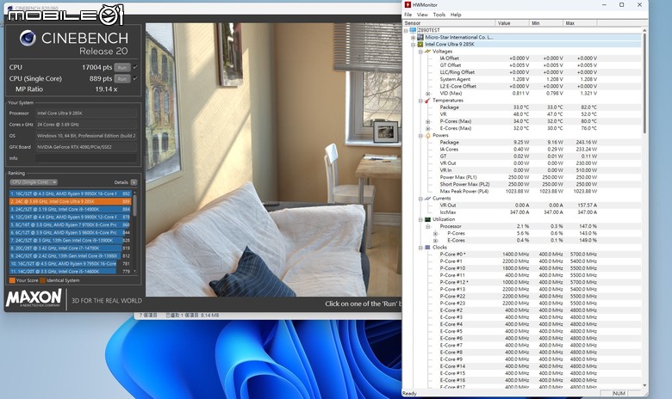Screen dimensions: 672x399
Task: Expand the E-Cores utilization row
Action: 435,240
